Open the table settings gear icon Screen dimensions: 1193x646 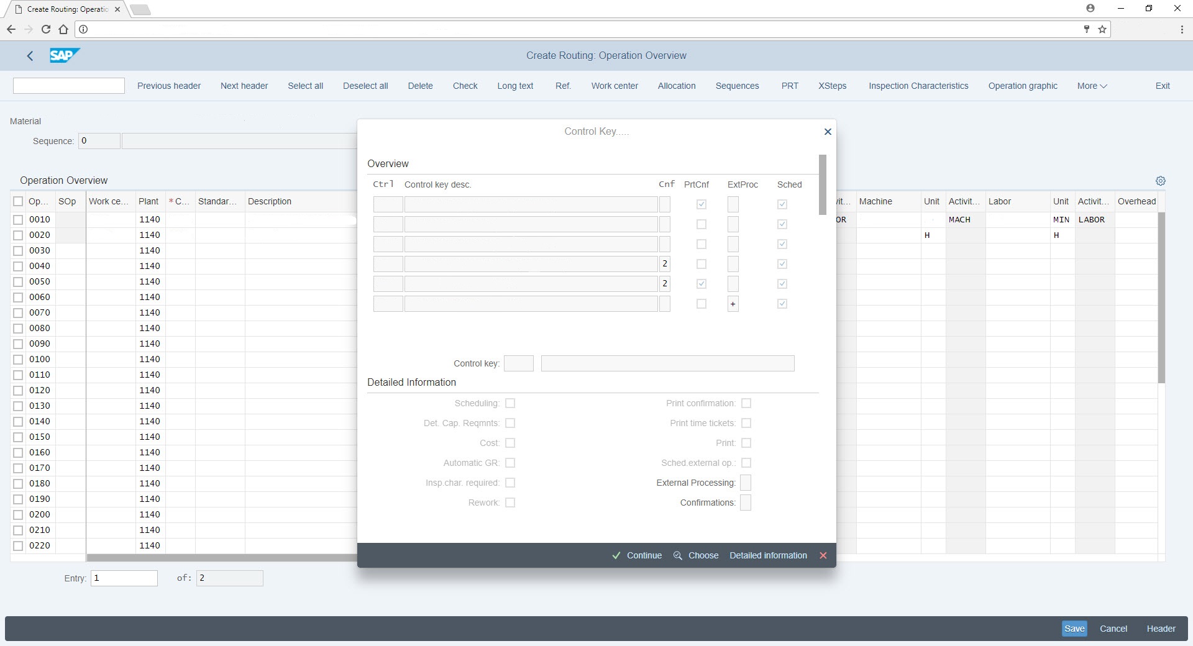[1160, 181]
